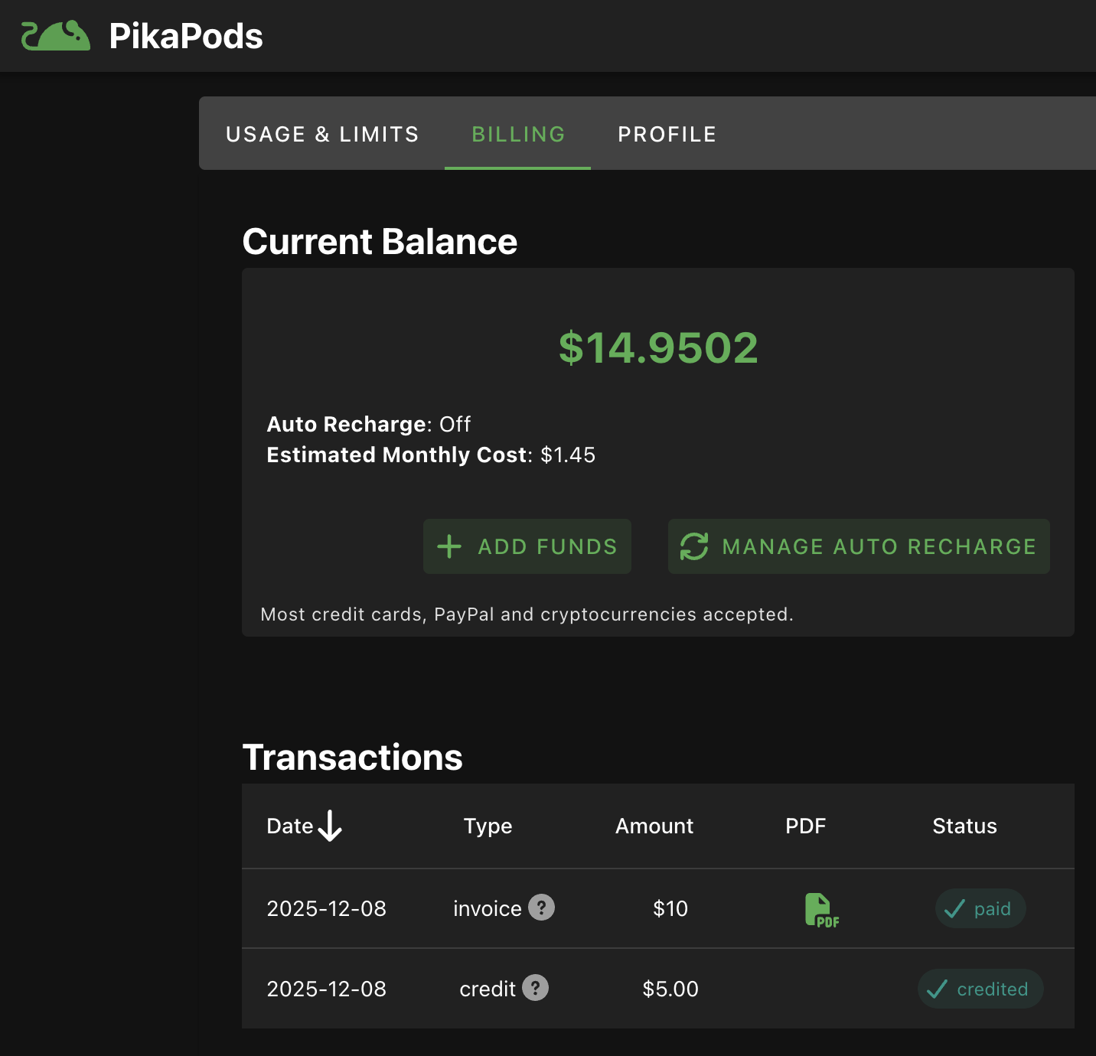Viewport: 1096px width, 1056px height.
Task: Click the PikaPods logo icon
Action: (55, 36)
